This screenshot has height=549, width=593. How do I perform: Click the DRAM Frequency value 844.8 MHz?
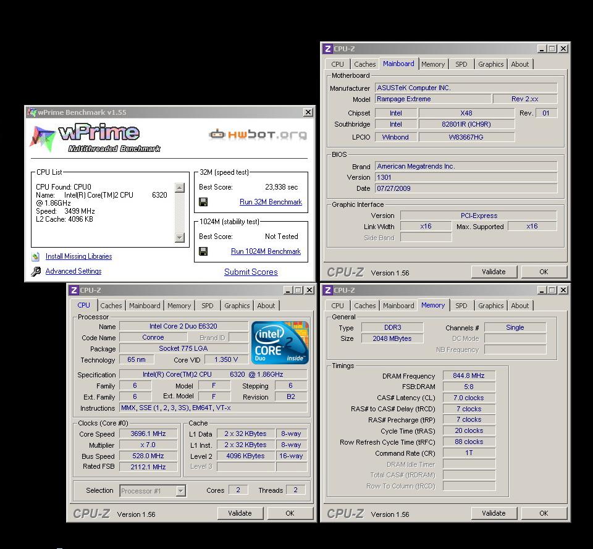click(x=469, y=375)
